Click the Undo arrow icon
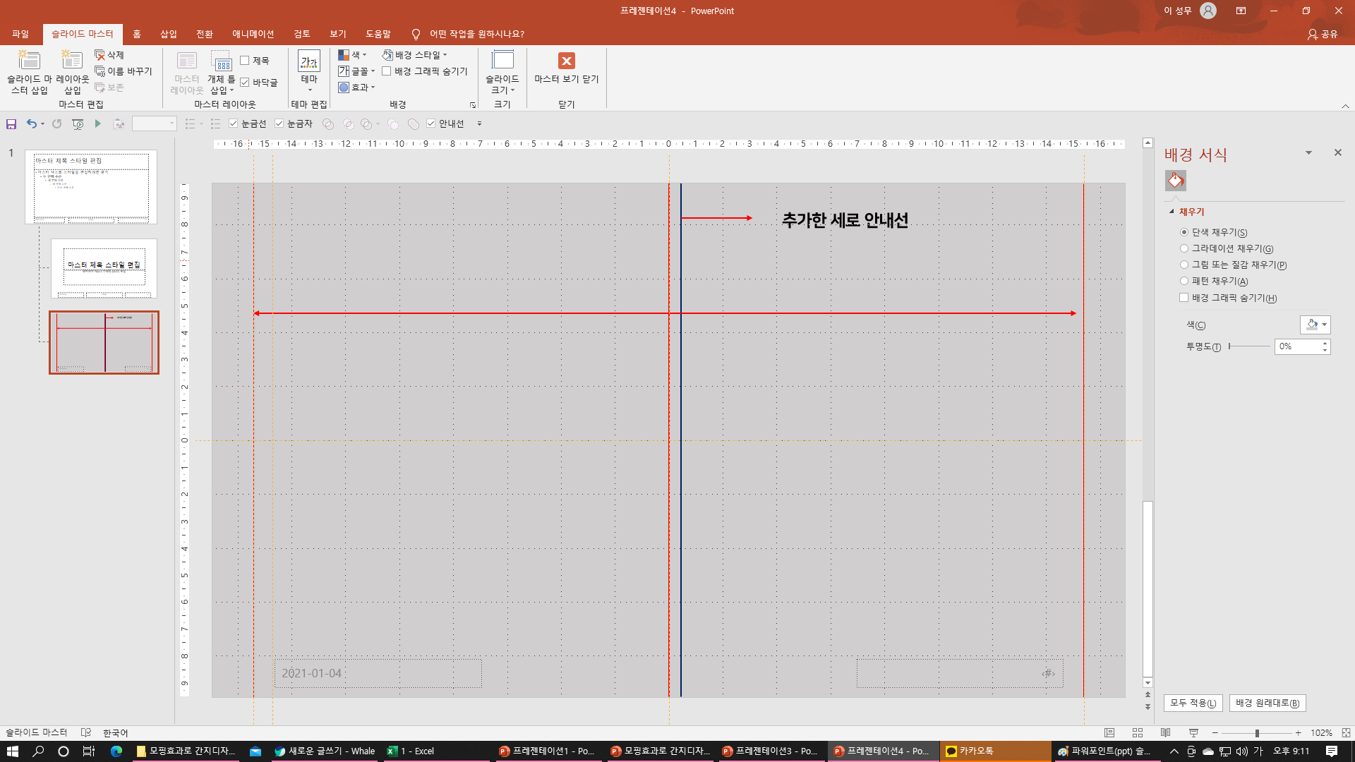The height and width of the screenshot is (762, 1355). coord(31,124)
